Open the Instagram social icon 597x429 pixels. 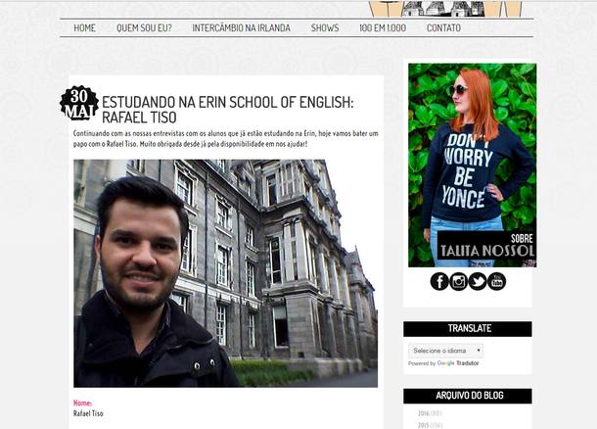(x=458, y=281)
